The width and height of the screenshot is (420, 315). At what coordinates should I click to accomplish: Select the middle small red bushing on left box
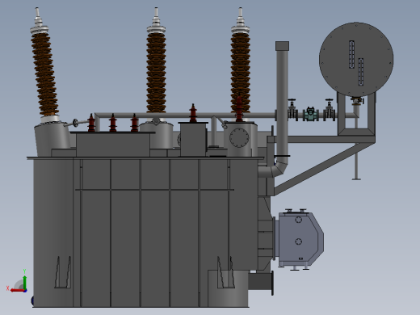click(x=113, y=123)
